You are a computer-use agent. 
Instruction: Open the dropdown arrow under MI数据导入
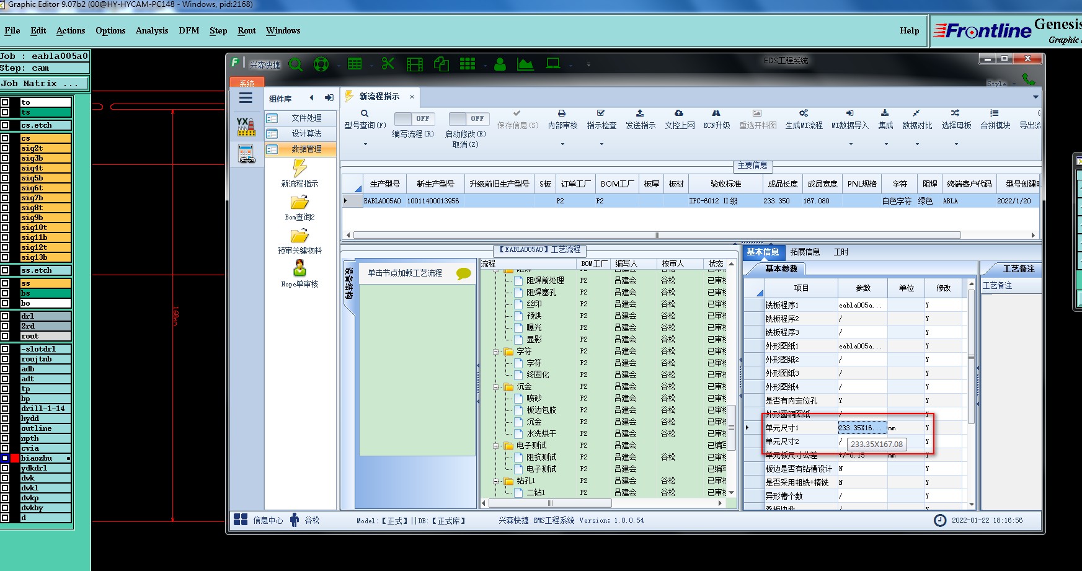tap(851, 144)
